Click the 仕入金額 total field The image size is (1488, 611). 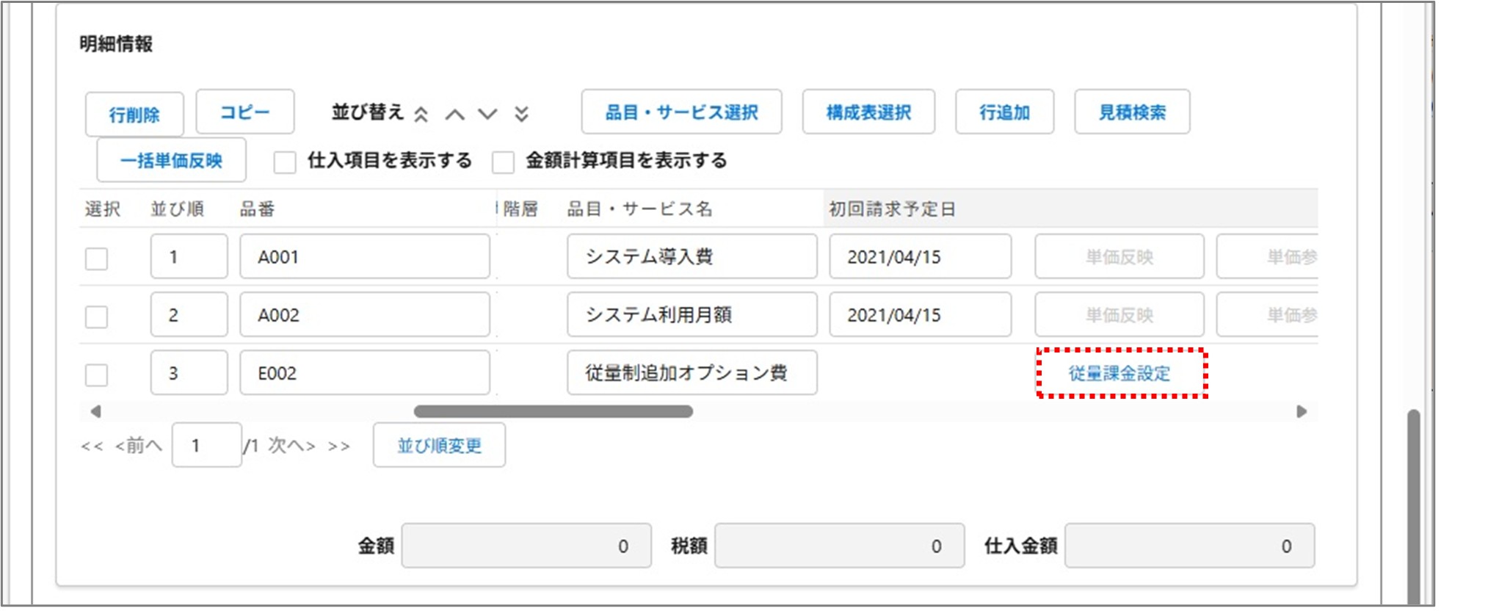(1190, 546)
